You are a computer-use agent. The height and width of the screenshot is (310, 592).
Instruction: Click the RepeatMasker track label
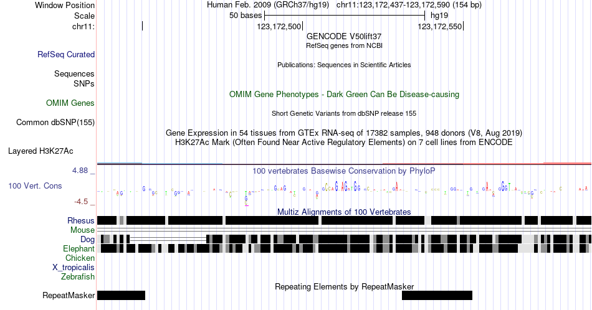coord(69,295)
